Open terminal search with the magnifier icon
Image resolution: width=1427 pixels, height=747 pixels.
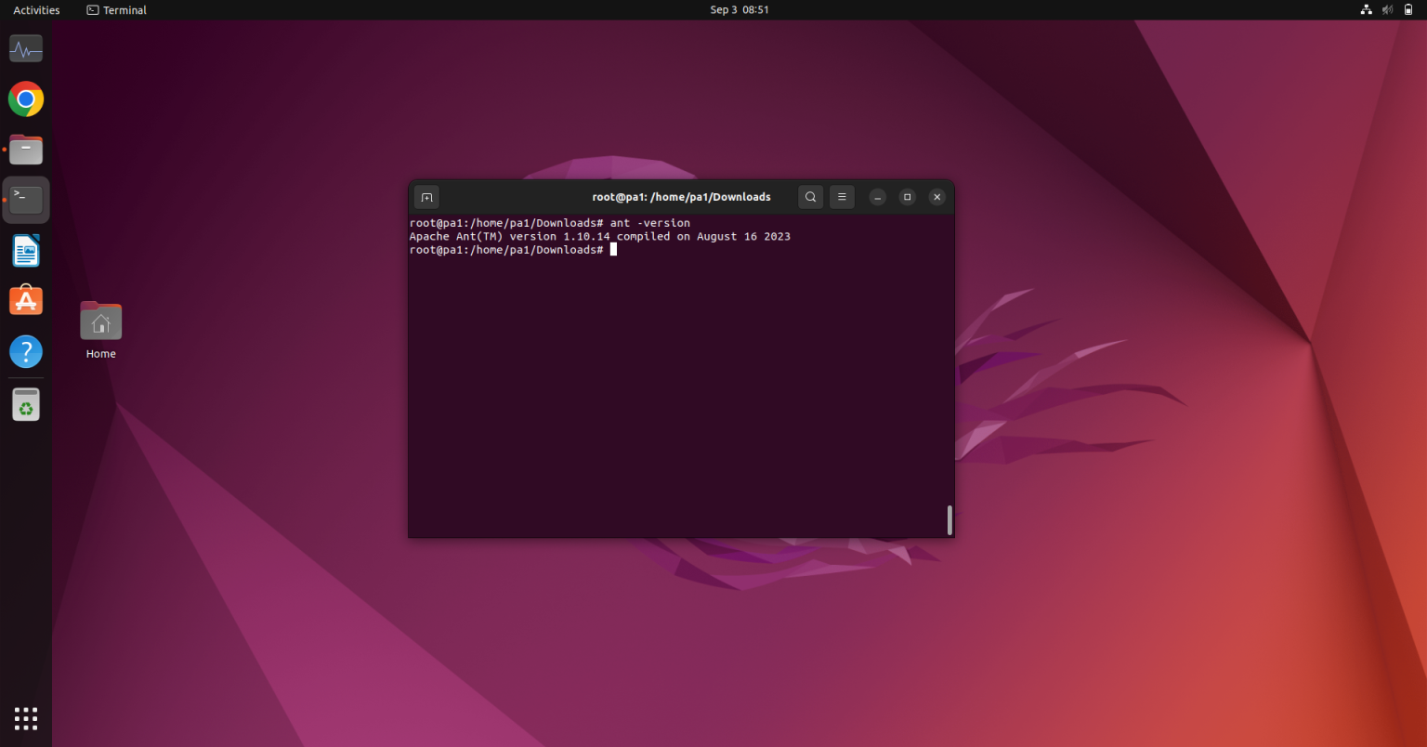809,197
